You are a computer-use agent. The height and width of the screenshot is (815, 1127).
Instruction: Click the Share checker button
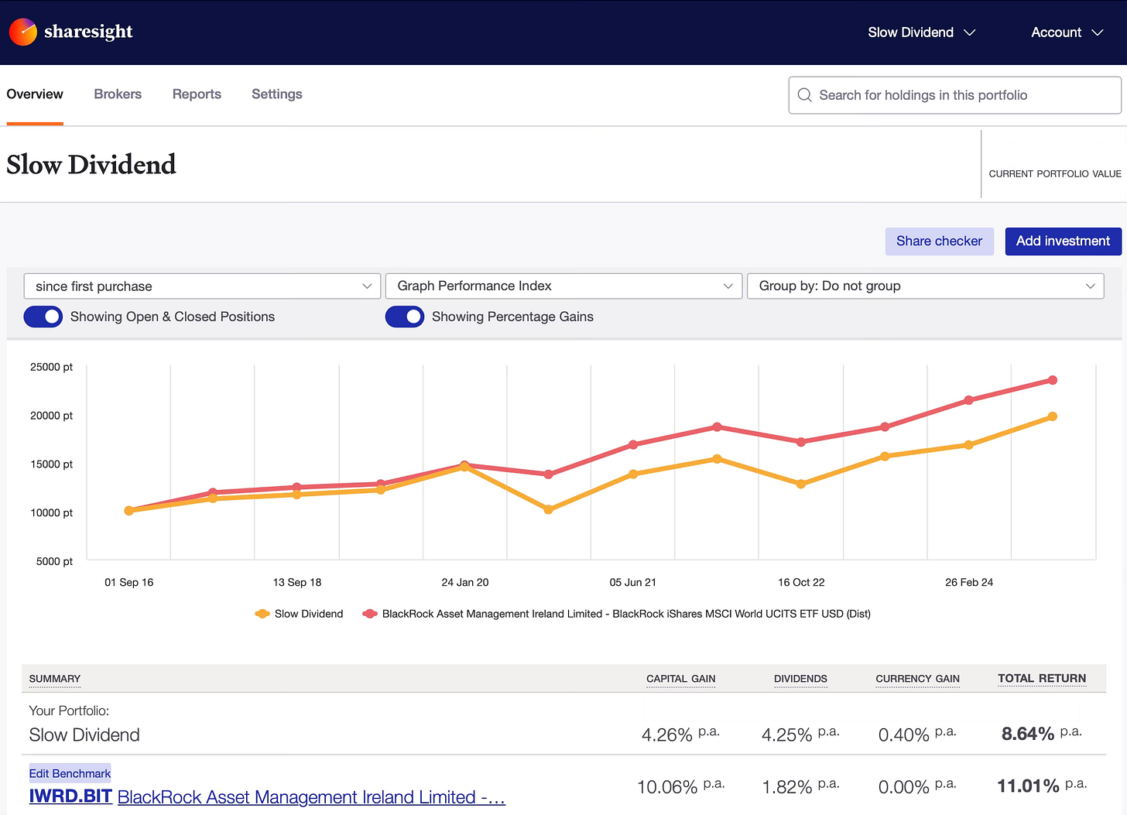[939, 241]
